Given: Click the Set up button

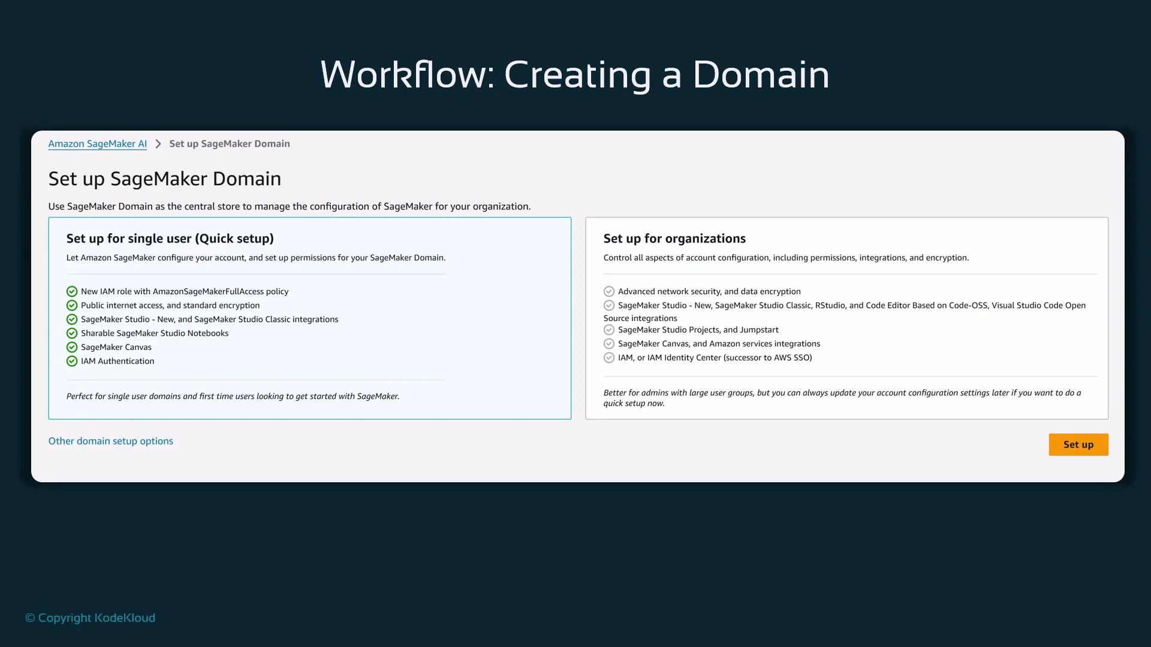Looking at the screenshot, I should tap(1078, 445).
